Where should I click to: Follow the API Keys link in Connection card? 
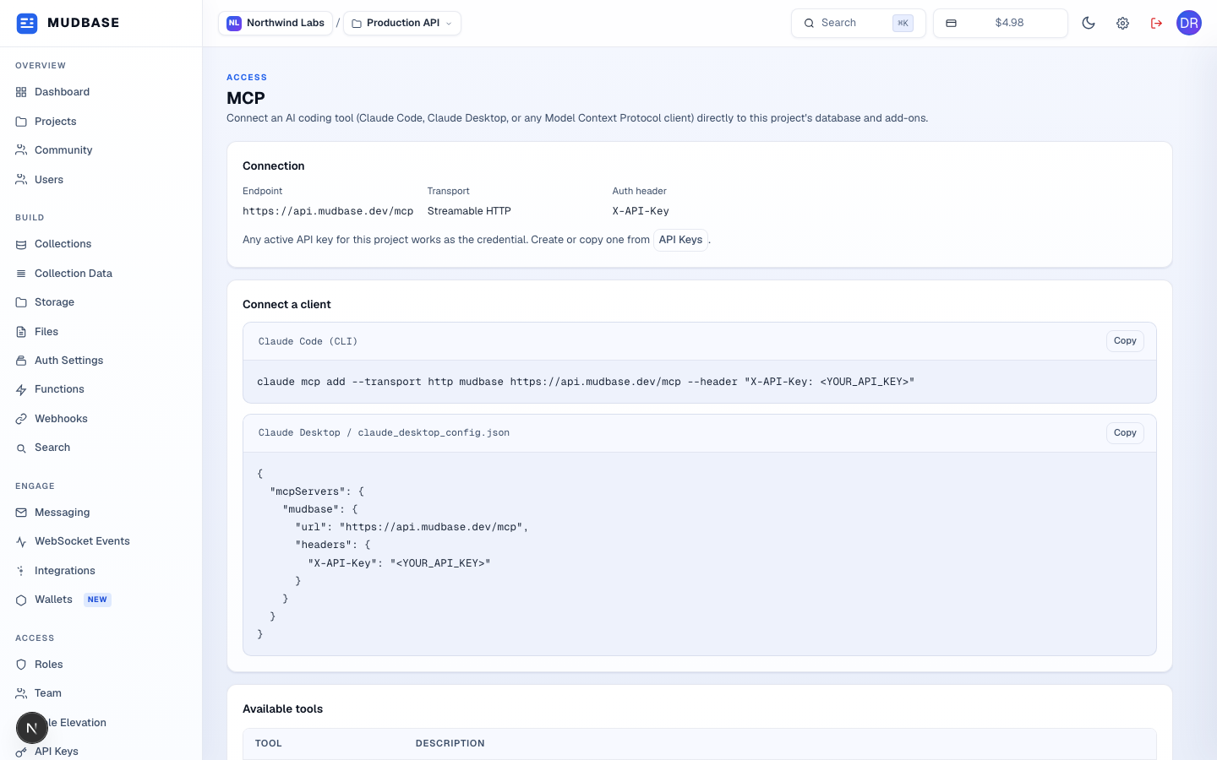tap(680, 240)
